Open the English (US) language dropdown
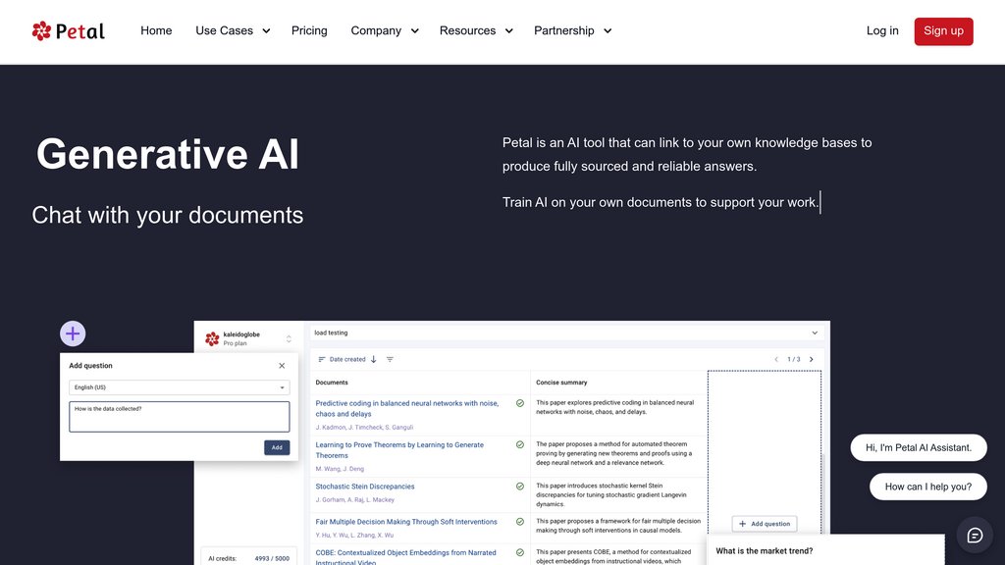 pos(179,387)
